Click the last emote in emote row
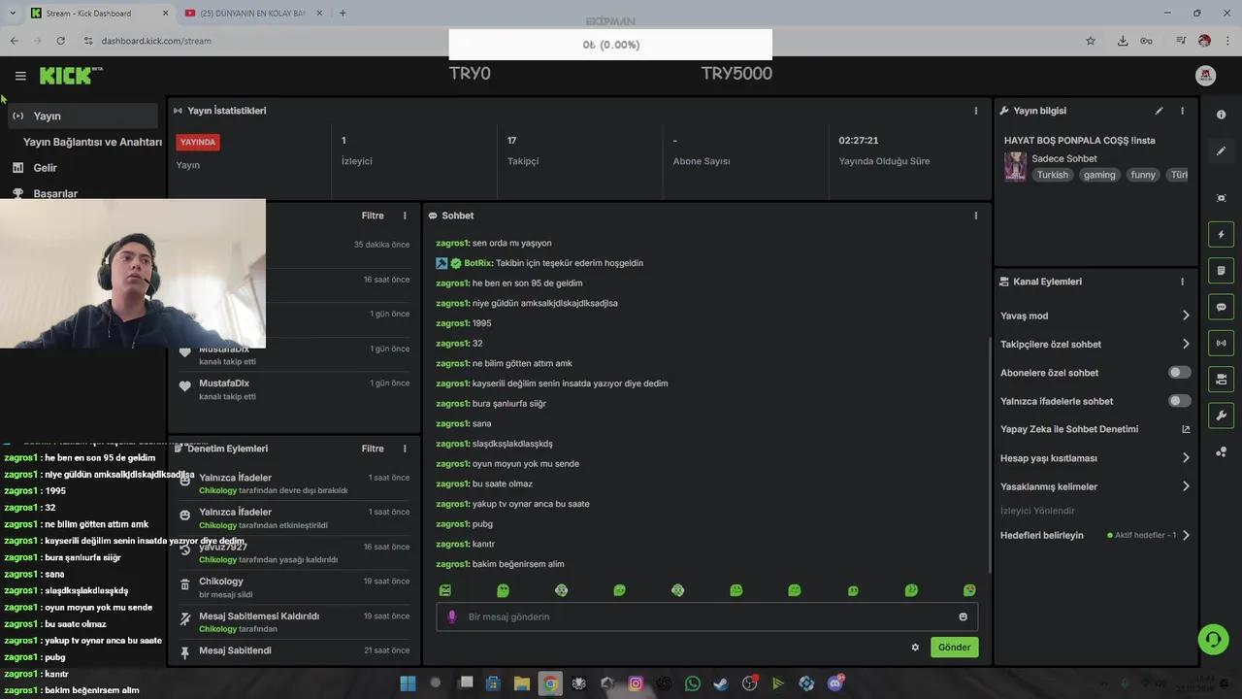Screen dimensions: 1242x699 (969, 590)
